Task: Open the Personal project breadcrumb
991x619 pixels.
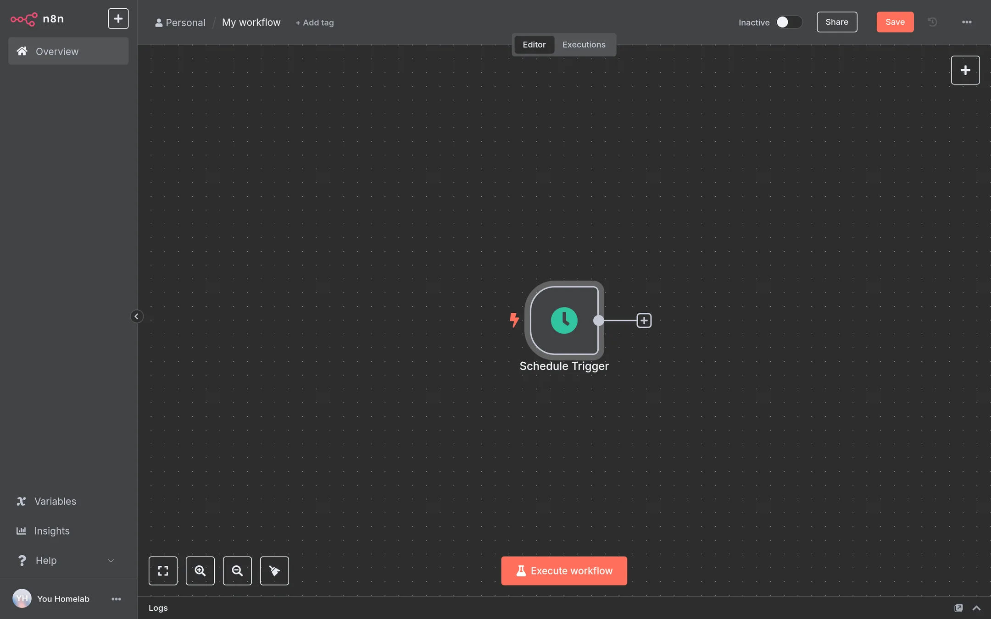Action: point(180,22)
